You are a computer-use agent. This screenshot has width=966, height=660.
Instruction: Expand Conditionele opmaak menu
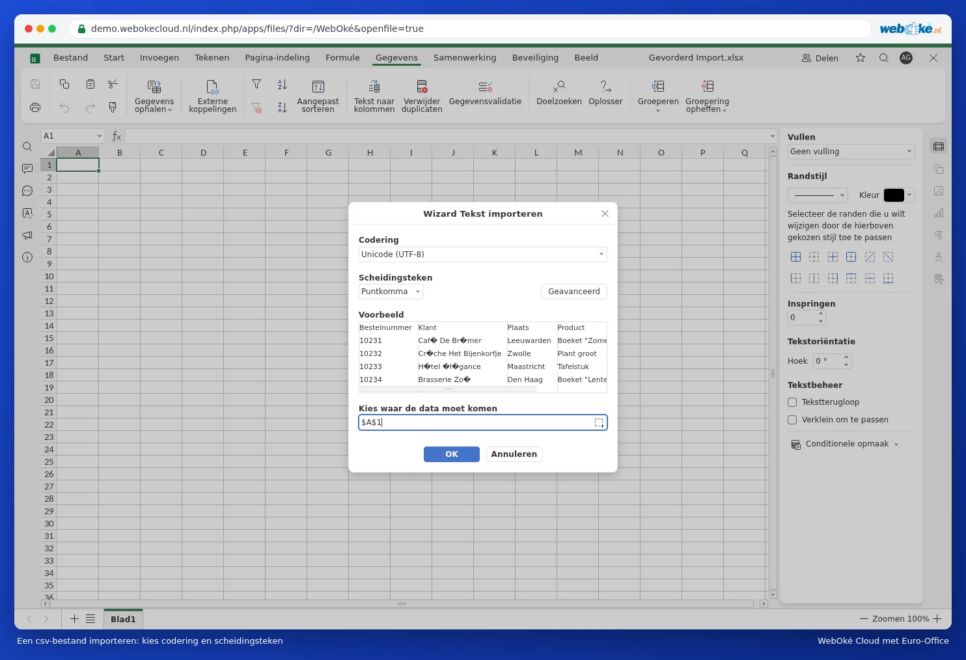click(845, 444)
